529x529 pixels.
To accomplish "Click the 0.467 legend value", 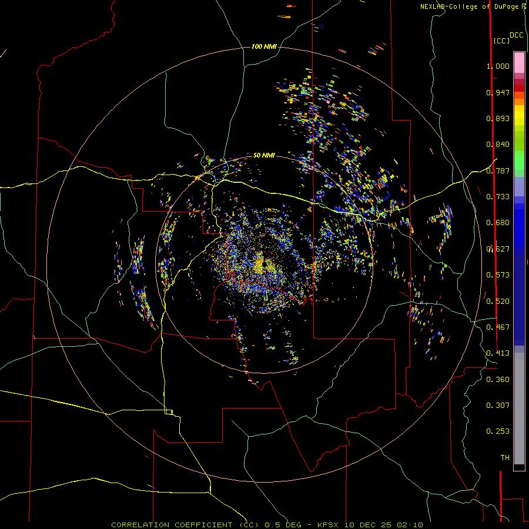I will (x=498, y=327).
